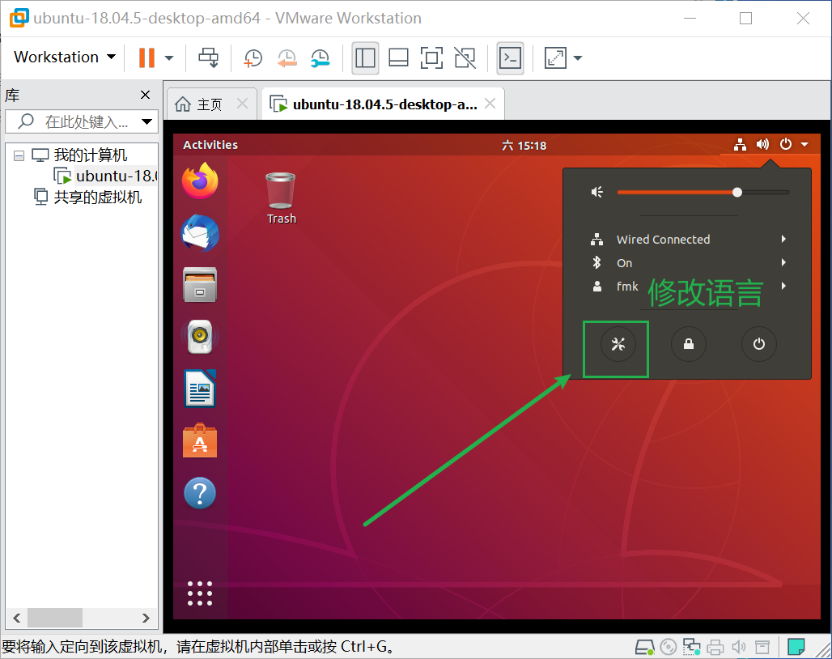Click the library horizontal scrollbar thumb

(55, 619)
